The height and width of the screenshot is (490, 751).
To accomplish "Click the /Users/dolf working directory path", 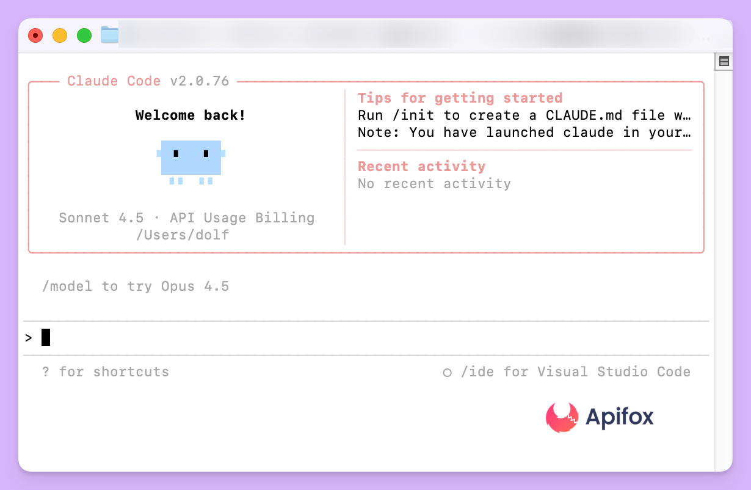I will [x=183, y=235].
